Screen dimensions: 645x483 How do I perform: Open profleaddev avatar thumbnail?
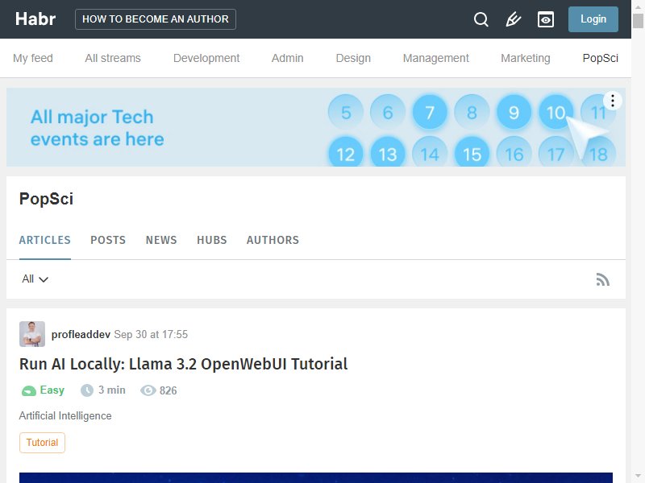(x=32, y=334)
